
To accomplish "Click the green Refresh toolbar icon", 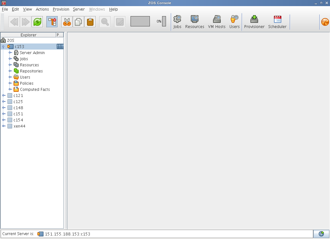I will click(x=37, y=22).
